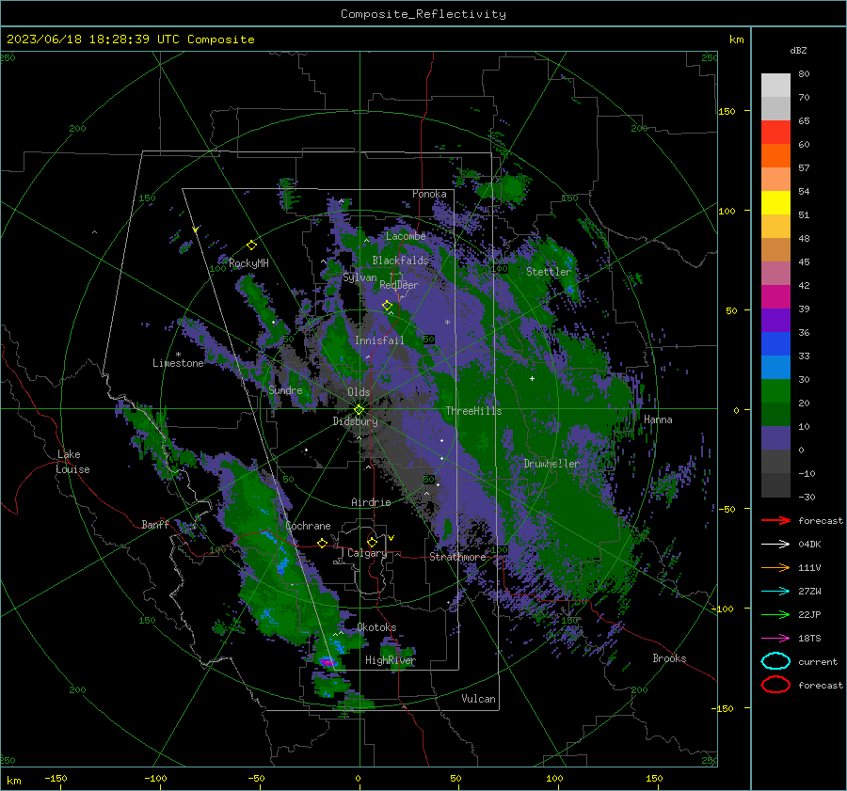
Task: Click the Sundre town label
Action: pos(285,389)
